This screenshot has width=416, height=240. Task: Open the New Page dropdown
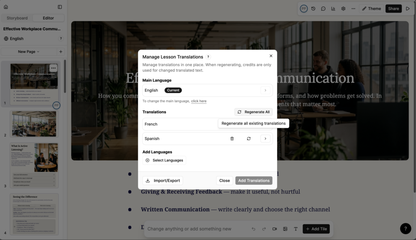(28, 51)
